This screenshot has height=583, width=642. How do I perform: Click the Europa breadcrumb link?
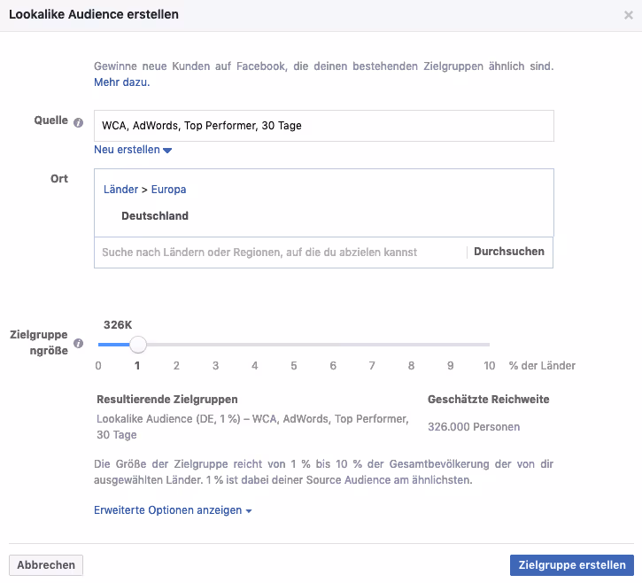tap(168, 190)
